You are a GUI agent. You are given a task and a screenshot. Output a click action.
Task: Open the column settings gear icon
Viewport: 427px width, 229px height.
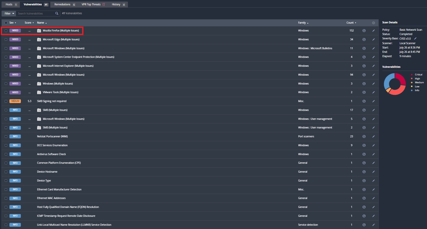(x=373, y=23)
